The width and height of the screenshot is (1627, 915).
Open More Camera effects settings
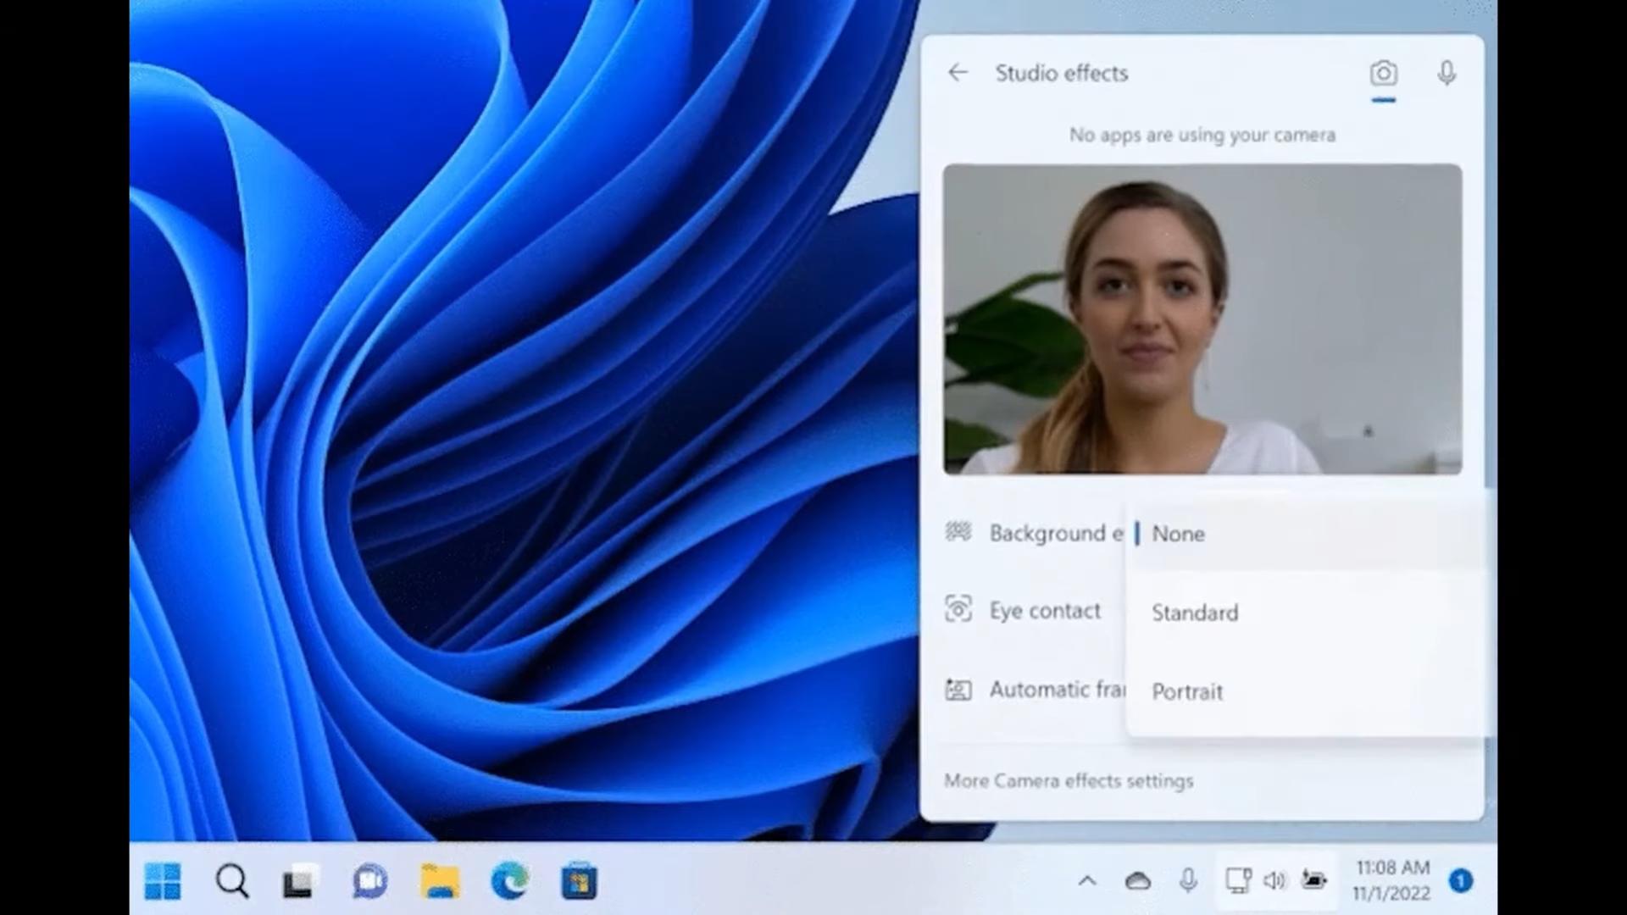(x=1069, y=780)
